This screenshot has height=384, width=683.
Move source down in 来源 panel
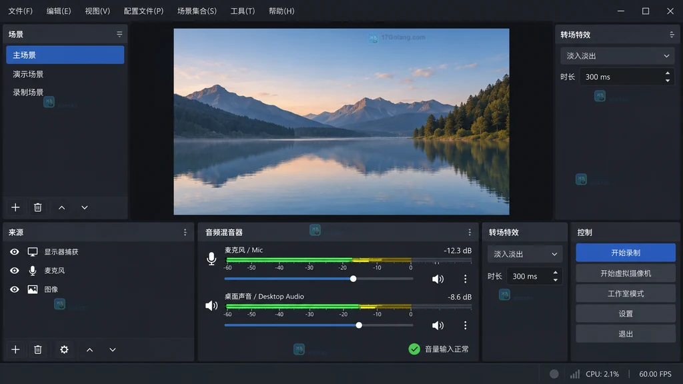pyautogui.click(x=112, y=349)
